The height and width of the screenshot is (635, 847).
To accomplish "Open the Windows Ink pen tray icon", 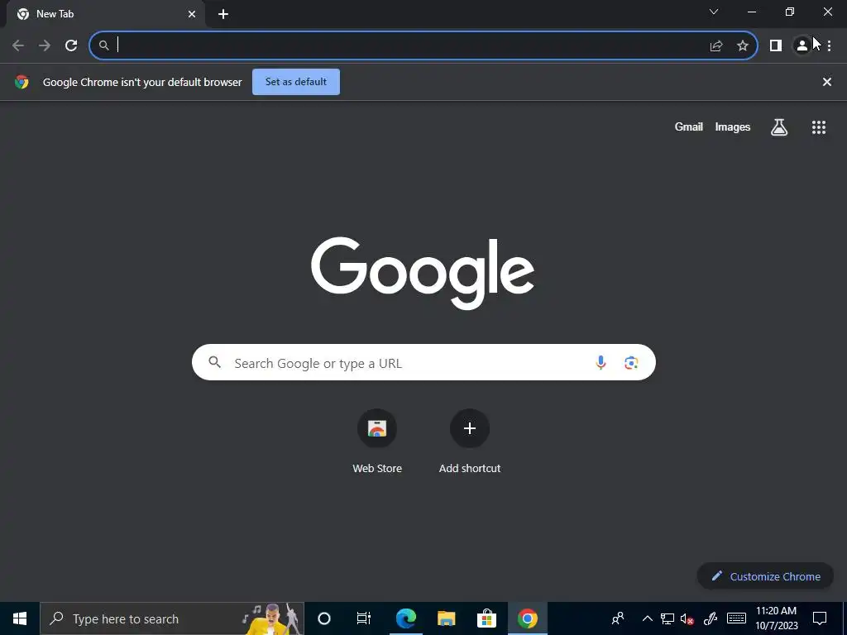I will click(x=711, y=618).
